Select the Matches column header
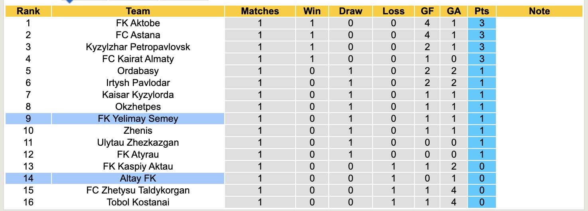 pyautogui.click(x=260, y=11)
